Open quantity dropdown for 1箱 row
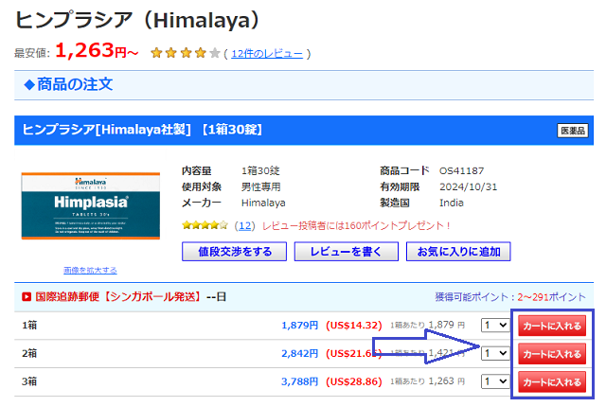 (x=495, y=326)
